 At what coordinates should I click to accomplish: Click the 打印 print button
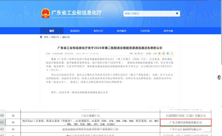pos(149,54)
